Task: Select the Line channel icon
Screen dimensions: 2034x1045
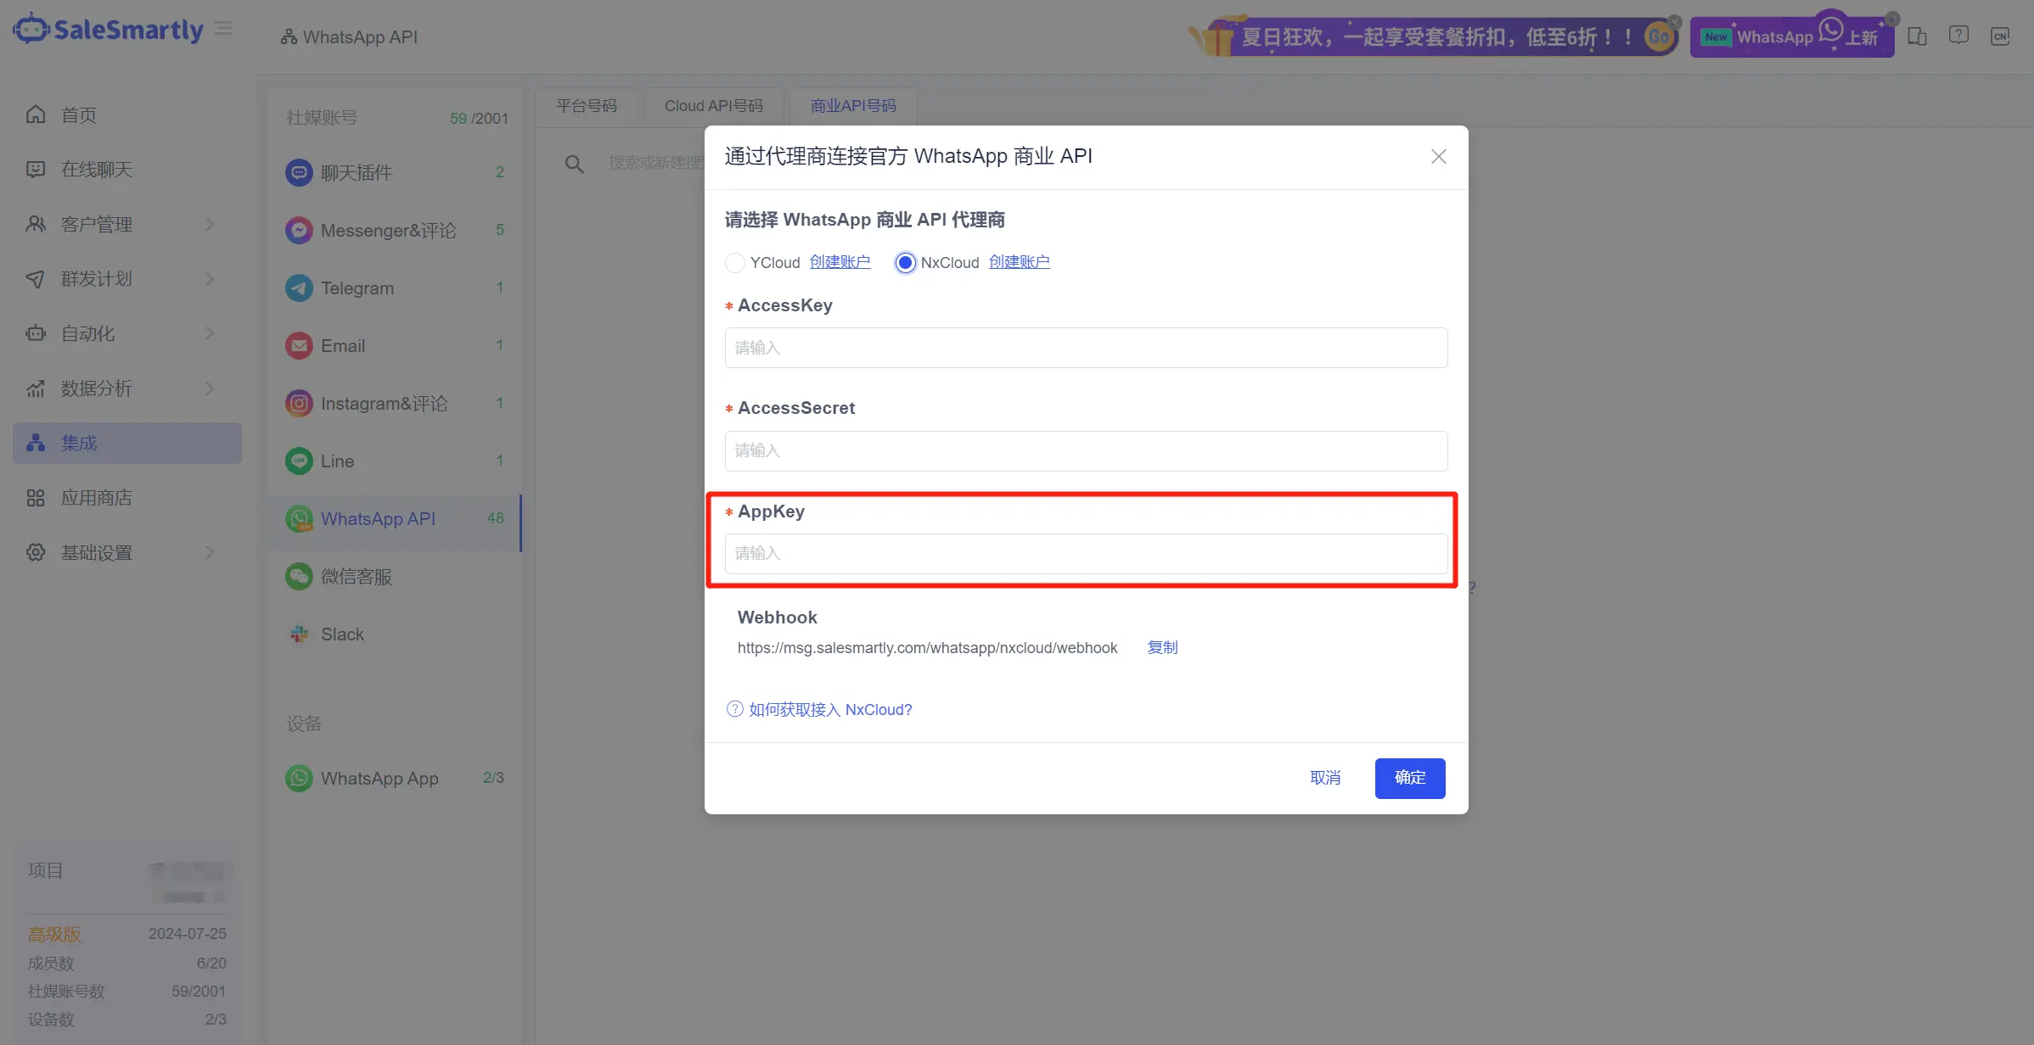Action: click(x=299, y=461)
